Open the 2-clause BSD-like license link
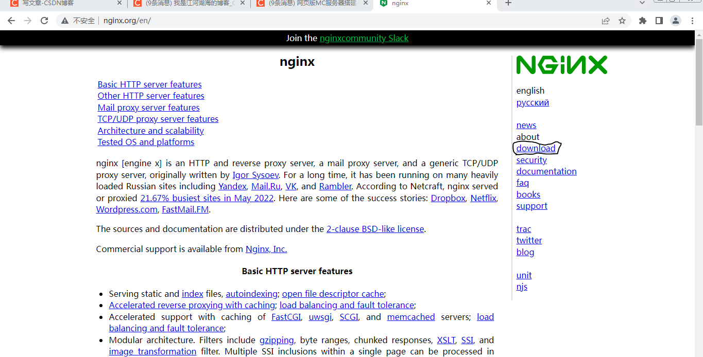 375,229
